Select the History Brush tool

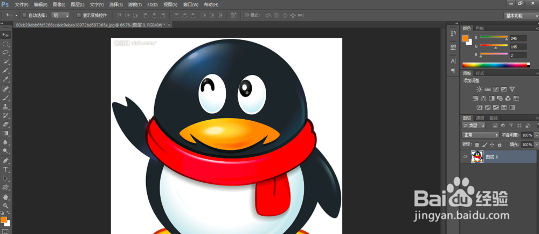5,115
